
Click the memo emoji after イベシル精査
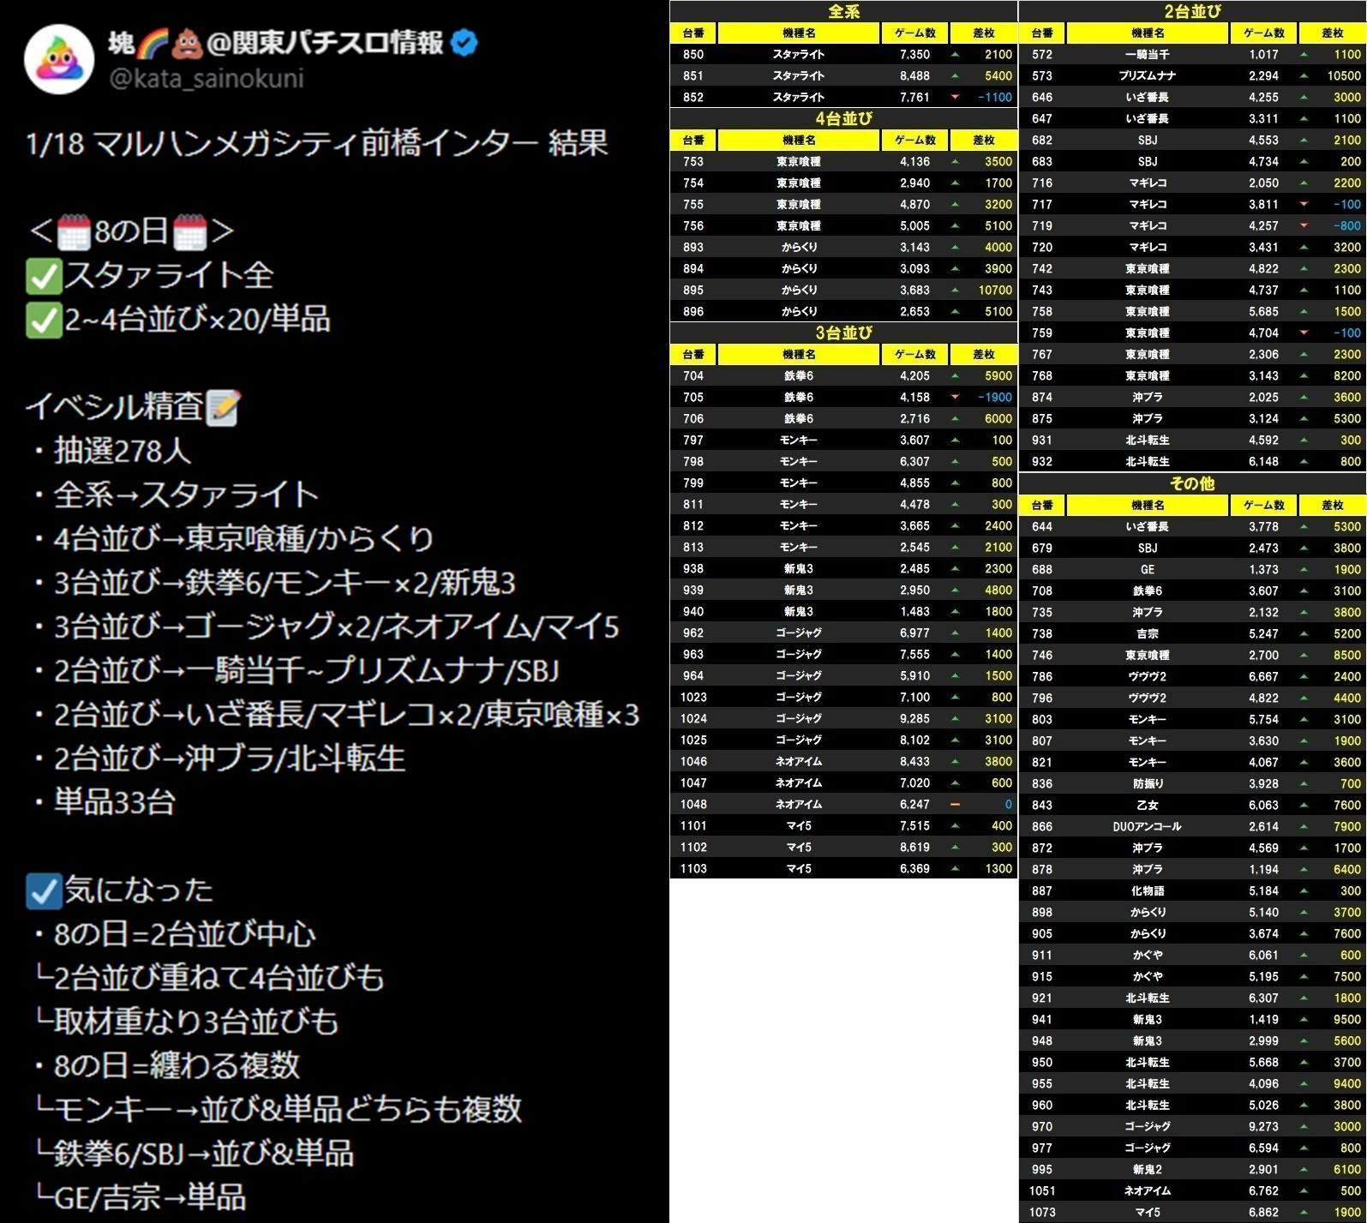223,408
